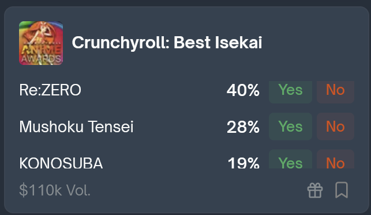
Task: Buy Yes for Re:ZERO
Action: pos(290,92)
